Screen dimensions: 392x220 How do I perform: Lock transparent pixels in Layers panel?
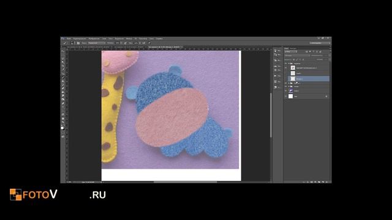pyautogui.click(x=294, y=60)
